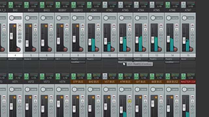Click track number 6 label
Screen dimensions: 209x117
(x=46, y=56)
